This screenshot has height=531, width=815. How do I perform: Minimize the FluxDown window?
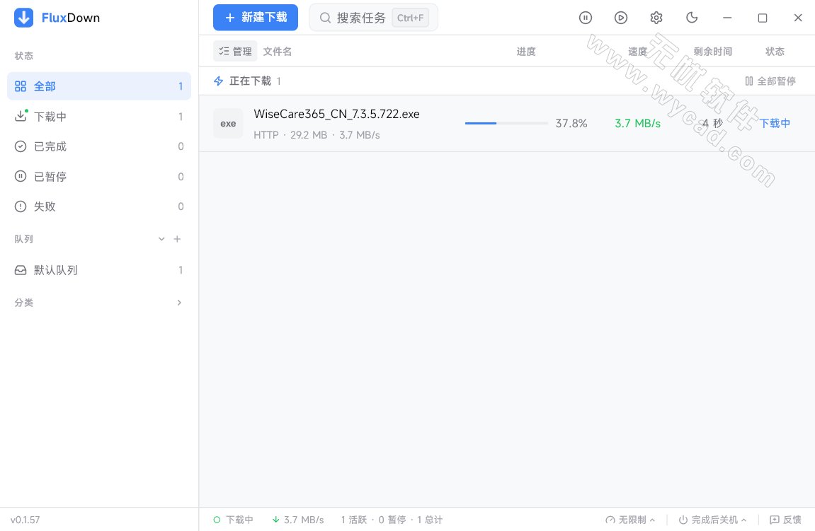point(727,18)
